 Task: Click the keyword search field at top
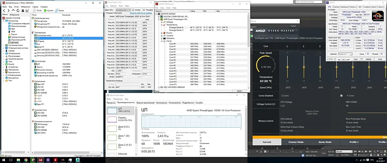309,2
